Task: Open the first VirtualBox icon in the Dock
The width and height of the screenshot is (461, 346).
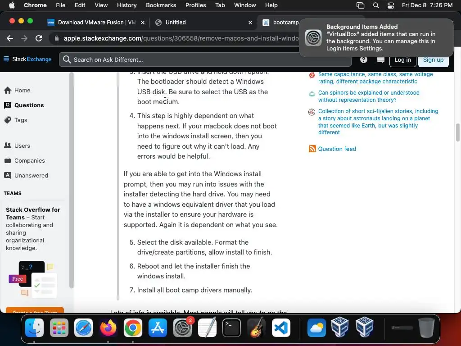Action: [x=340, y=327]
